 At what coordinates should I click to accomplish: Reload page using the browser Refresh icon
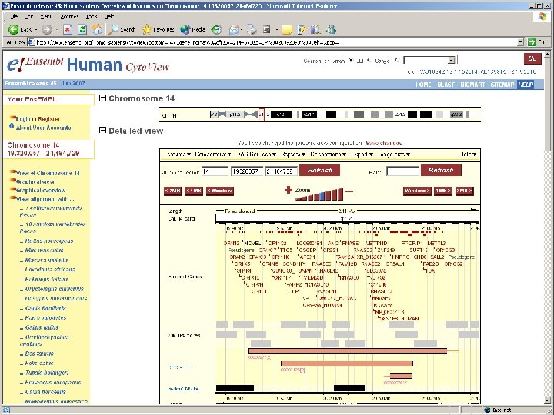82,29
